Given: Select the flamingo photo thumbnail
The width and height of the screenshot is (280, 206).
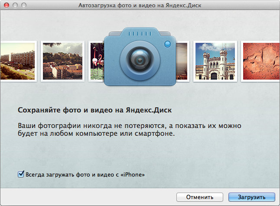Looking at the screenshot, I should point(96,61).
